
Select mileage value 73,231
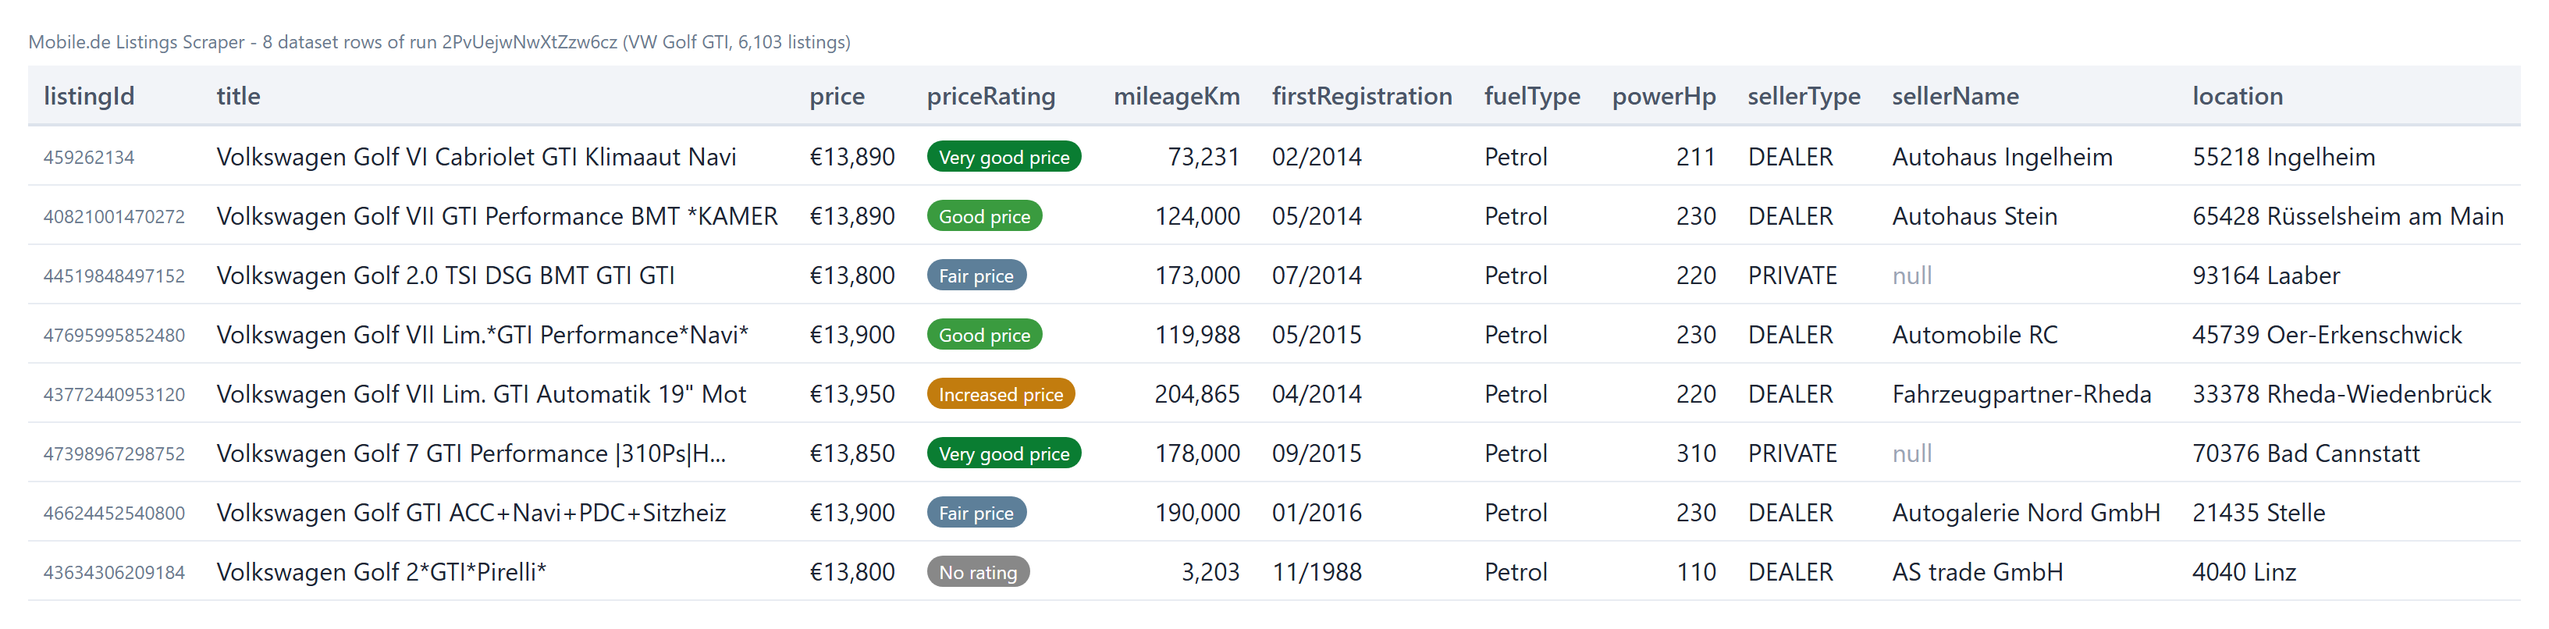point(1203,158)
